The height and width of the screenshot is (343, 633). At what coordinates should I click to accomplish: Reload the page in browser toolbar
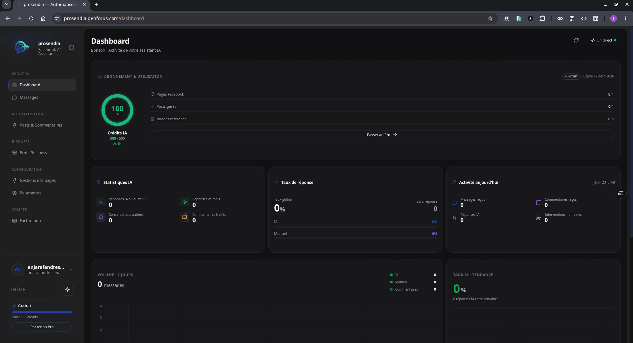pos(31,18)
